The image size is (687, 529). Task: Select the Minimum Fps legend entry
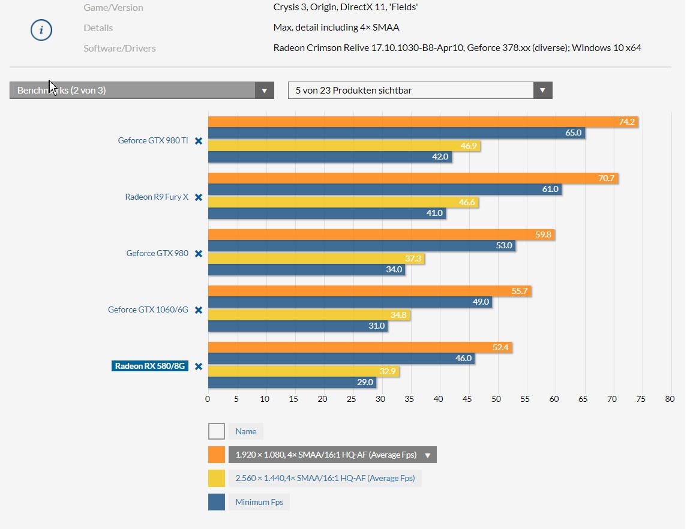point(259,502)
